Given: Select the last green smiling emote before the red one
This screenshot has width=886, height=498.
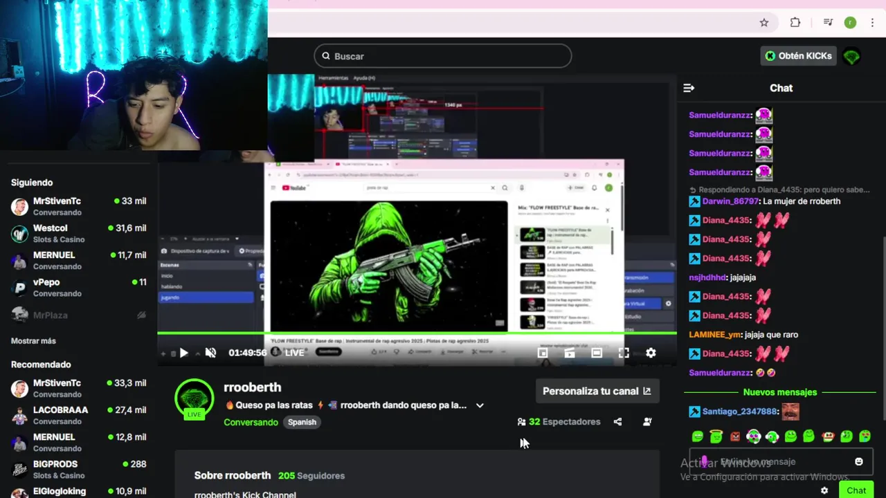Looking at the screenshot, I should (x=808, y=436).
